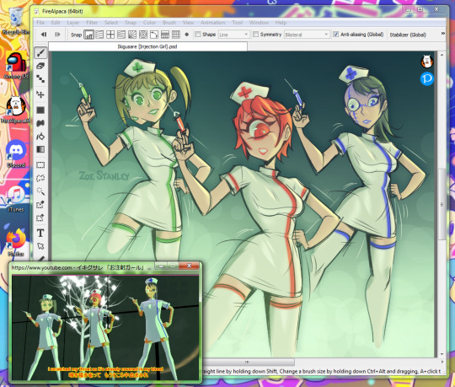Enable Radial snap

pyautogui.click(x=132, y=35)
